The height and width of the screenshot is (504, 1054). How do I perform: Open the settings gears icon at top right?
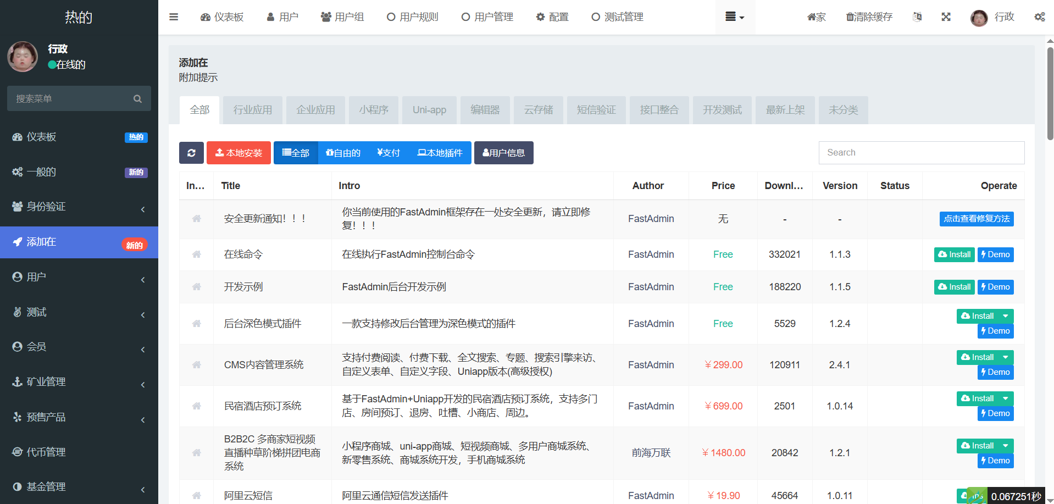pyautogui.click(x=1039, y=17)
